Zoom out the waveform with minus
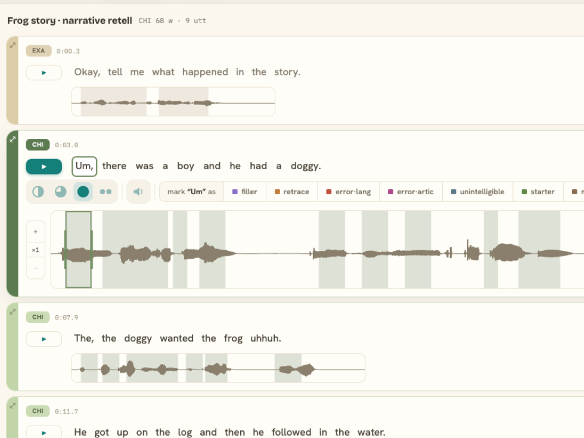Viewport: 584px width, 438px height. pos(35,268)
